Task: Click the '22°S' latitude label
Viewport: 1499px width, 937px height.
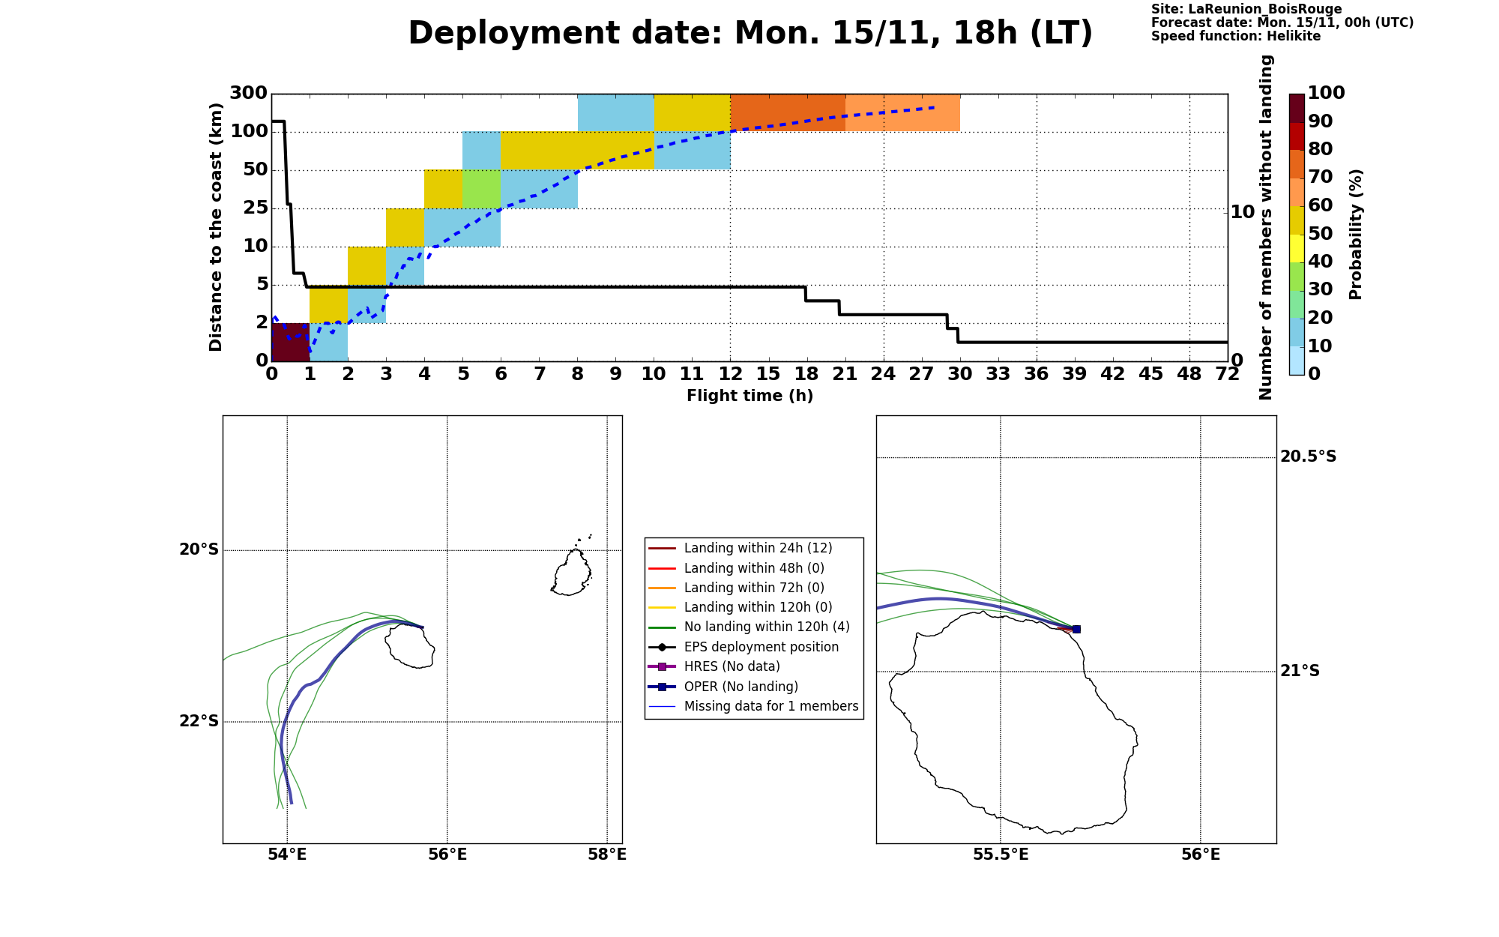Action: coord(199,722)
